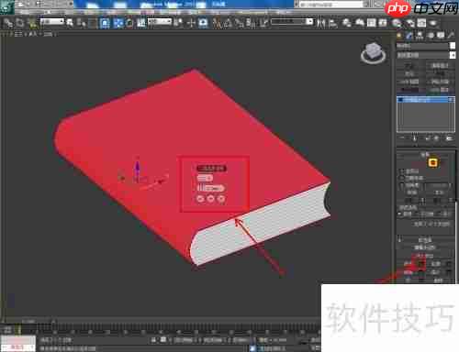Viewport: 459px width, 352px height.
Task: Click the caddy cancel circle button
Action: click(221, 199)
